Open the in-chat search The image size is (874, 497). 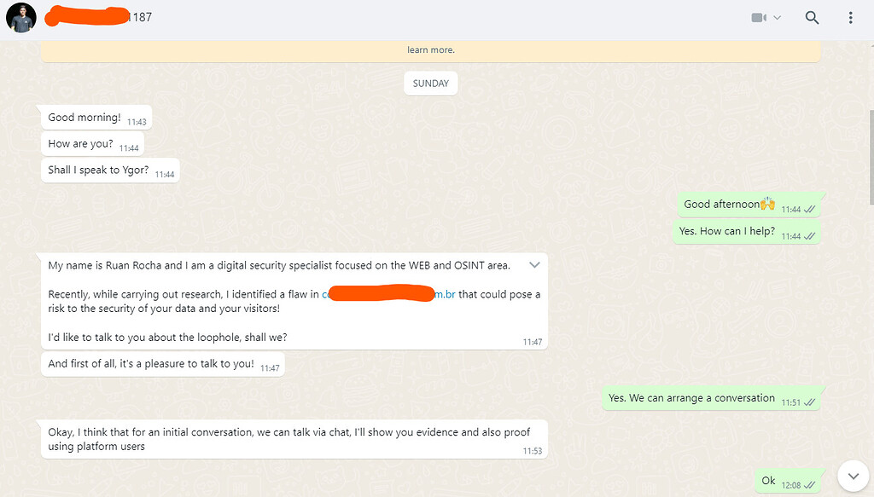pos(812,17)
